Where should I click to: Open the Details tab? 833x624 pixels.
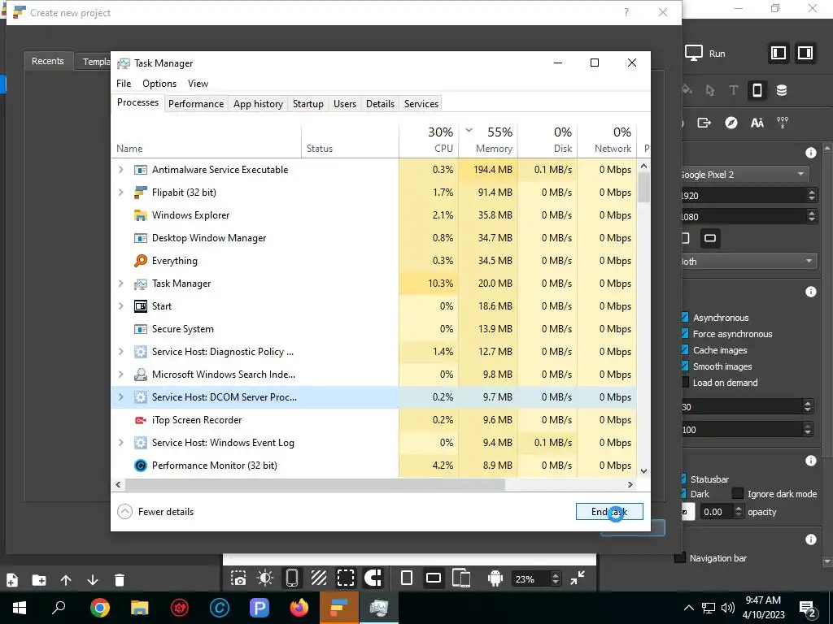tap(381, 104)
